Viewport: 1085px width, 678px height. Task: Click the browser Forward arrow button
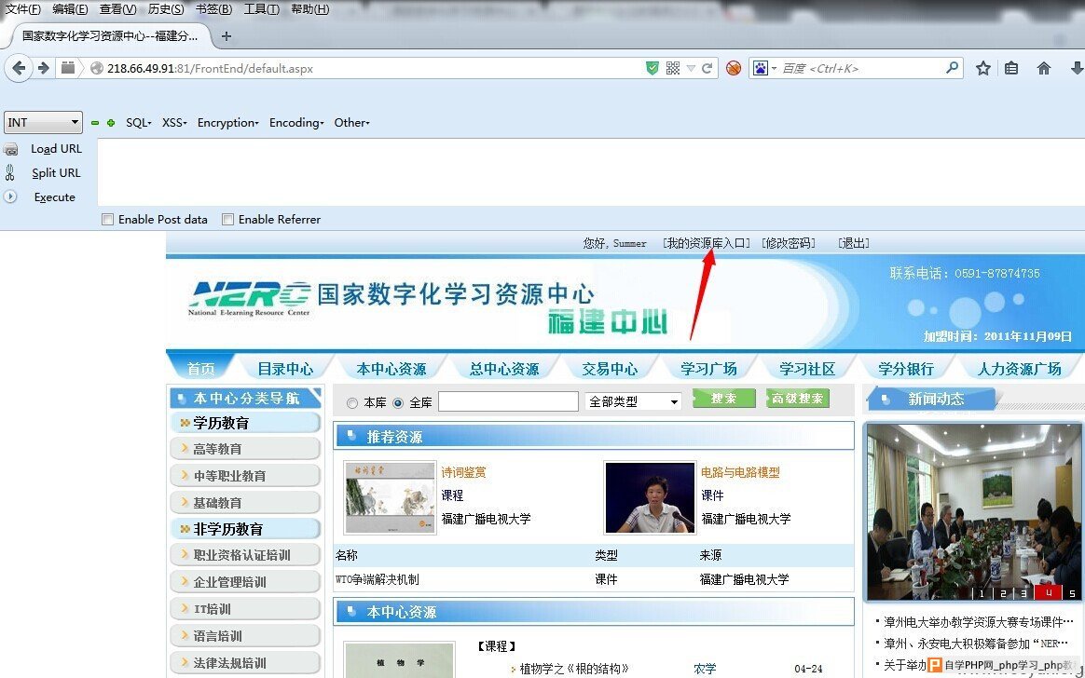click(x=44, y=68)
